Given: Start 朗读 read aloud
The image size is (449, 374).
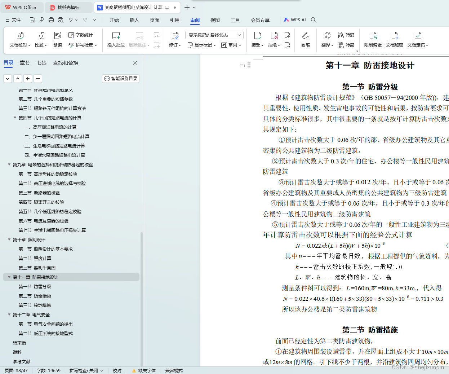Looking at the screenshot, I should click(x=58, y=40).
